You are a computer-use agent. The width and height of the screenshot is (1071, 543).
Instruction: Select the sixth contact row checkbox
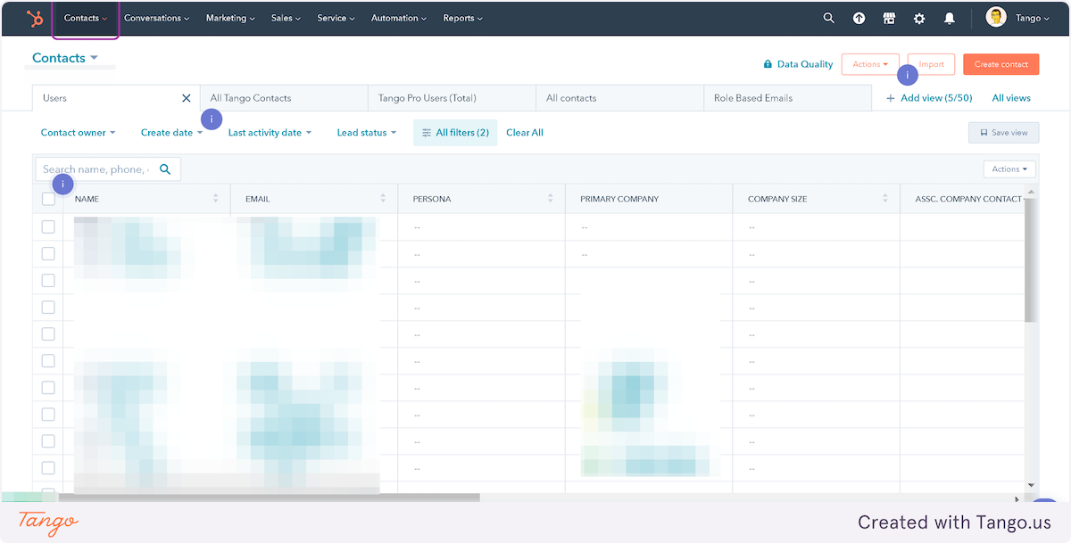click(x=48, y=360)
